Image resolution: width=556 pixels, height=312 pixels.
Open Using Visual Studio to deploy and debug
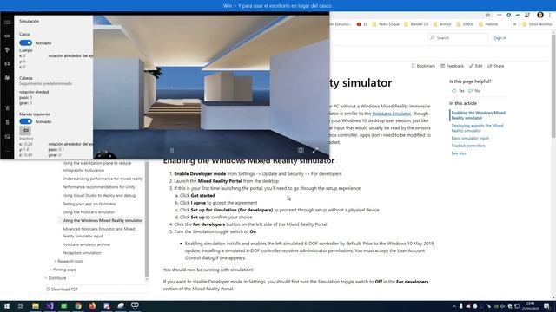coord(98,195)
